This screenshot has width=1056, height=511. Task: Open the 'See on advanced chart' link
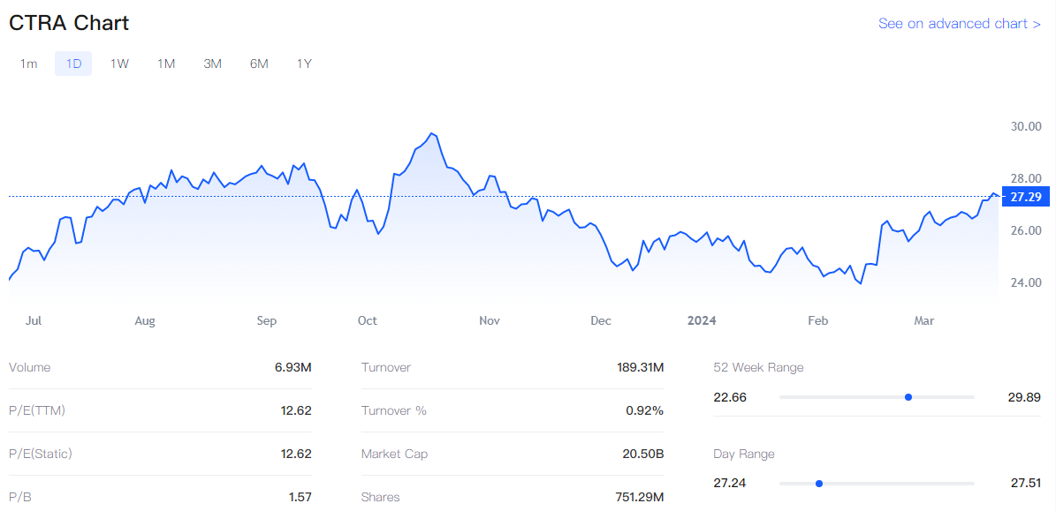(x=959, y=24)
